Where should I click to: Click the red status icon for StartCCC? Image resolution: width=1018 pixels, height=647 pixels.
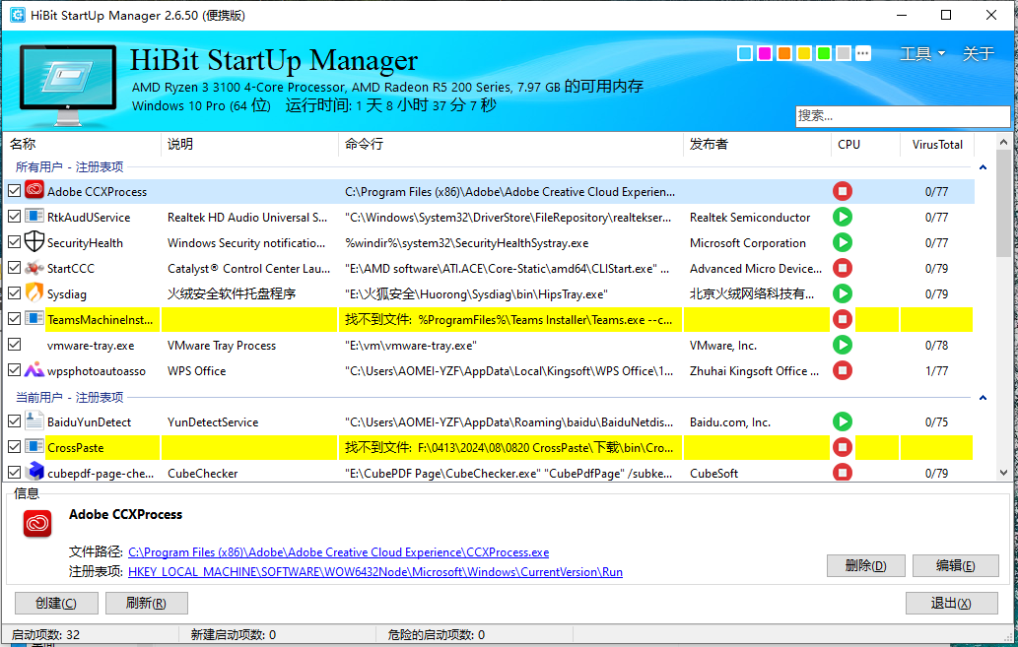[843, 268]
